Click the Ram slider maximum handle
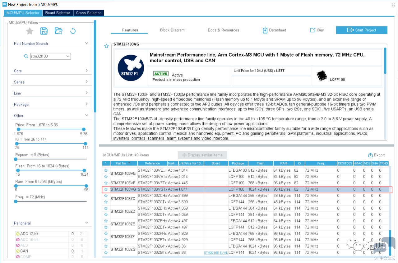The image size is (398, 263). [x=86, y=186]
